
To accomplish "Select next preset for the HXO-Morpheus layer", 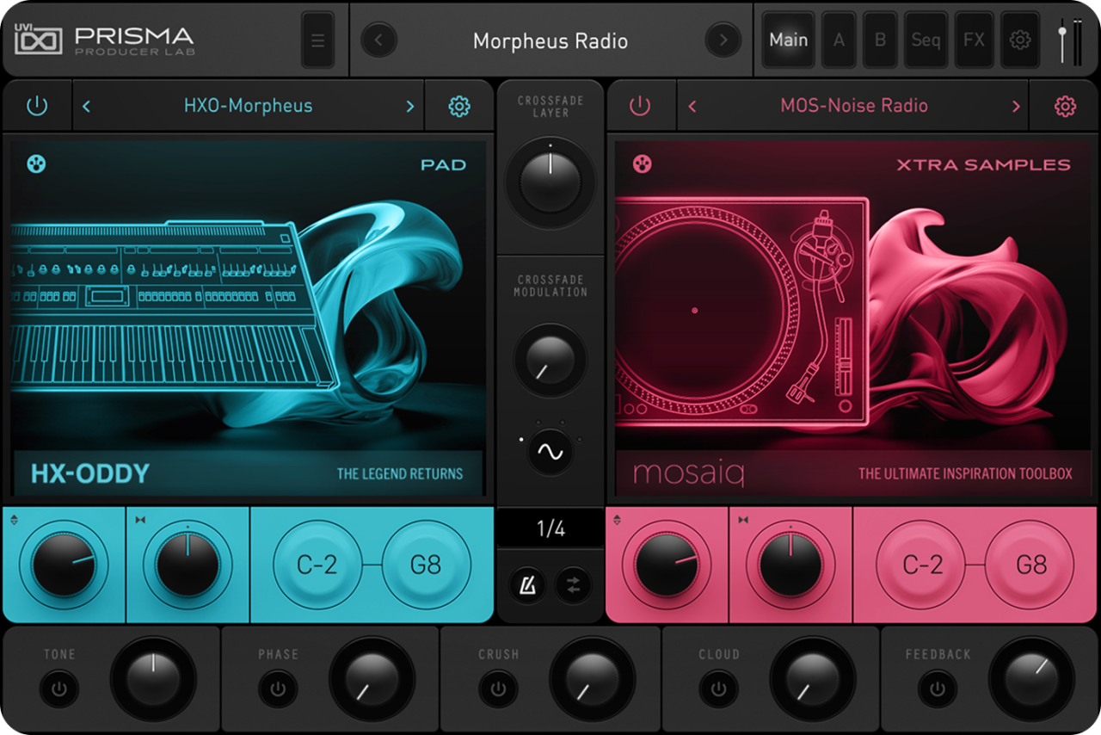I will 410,106.
